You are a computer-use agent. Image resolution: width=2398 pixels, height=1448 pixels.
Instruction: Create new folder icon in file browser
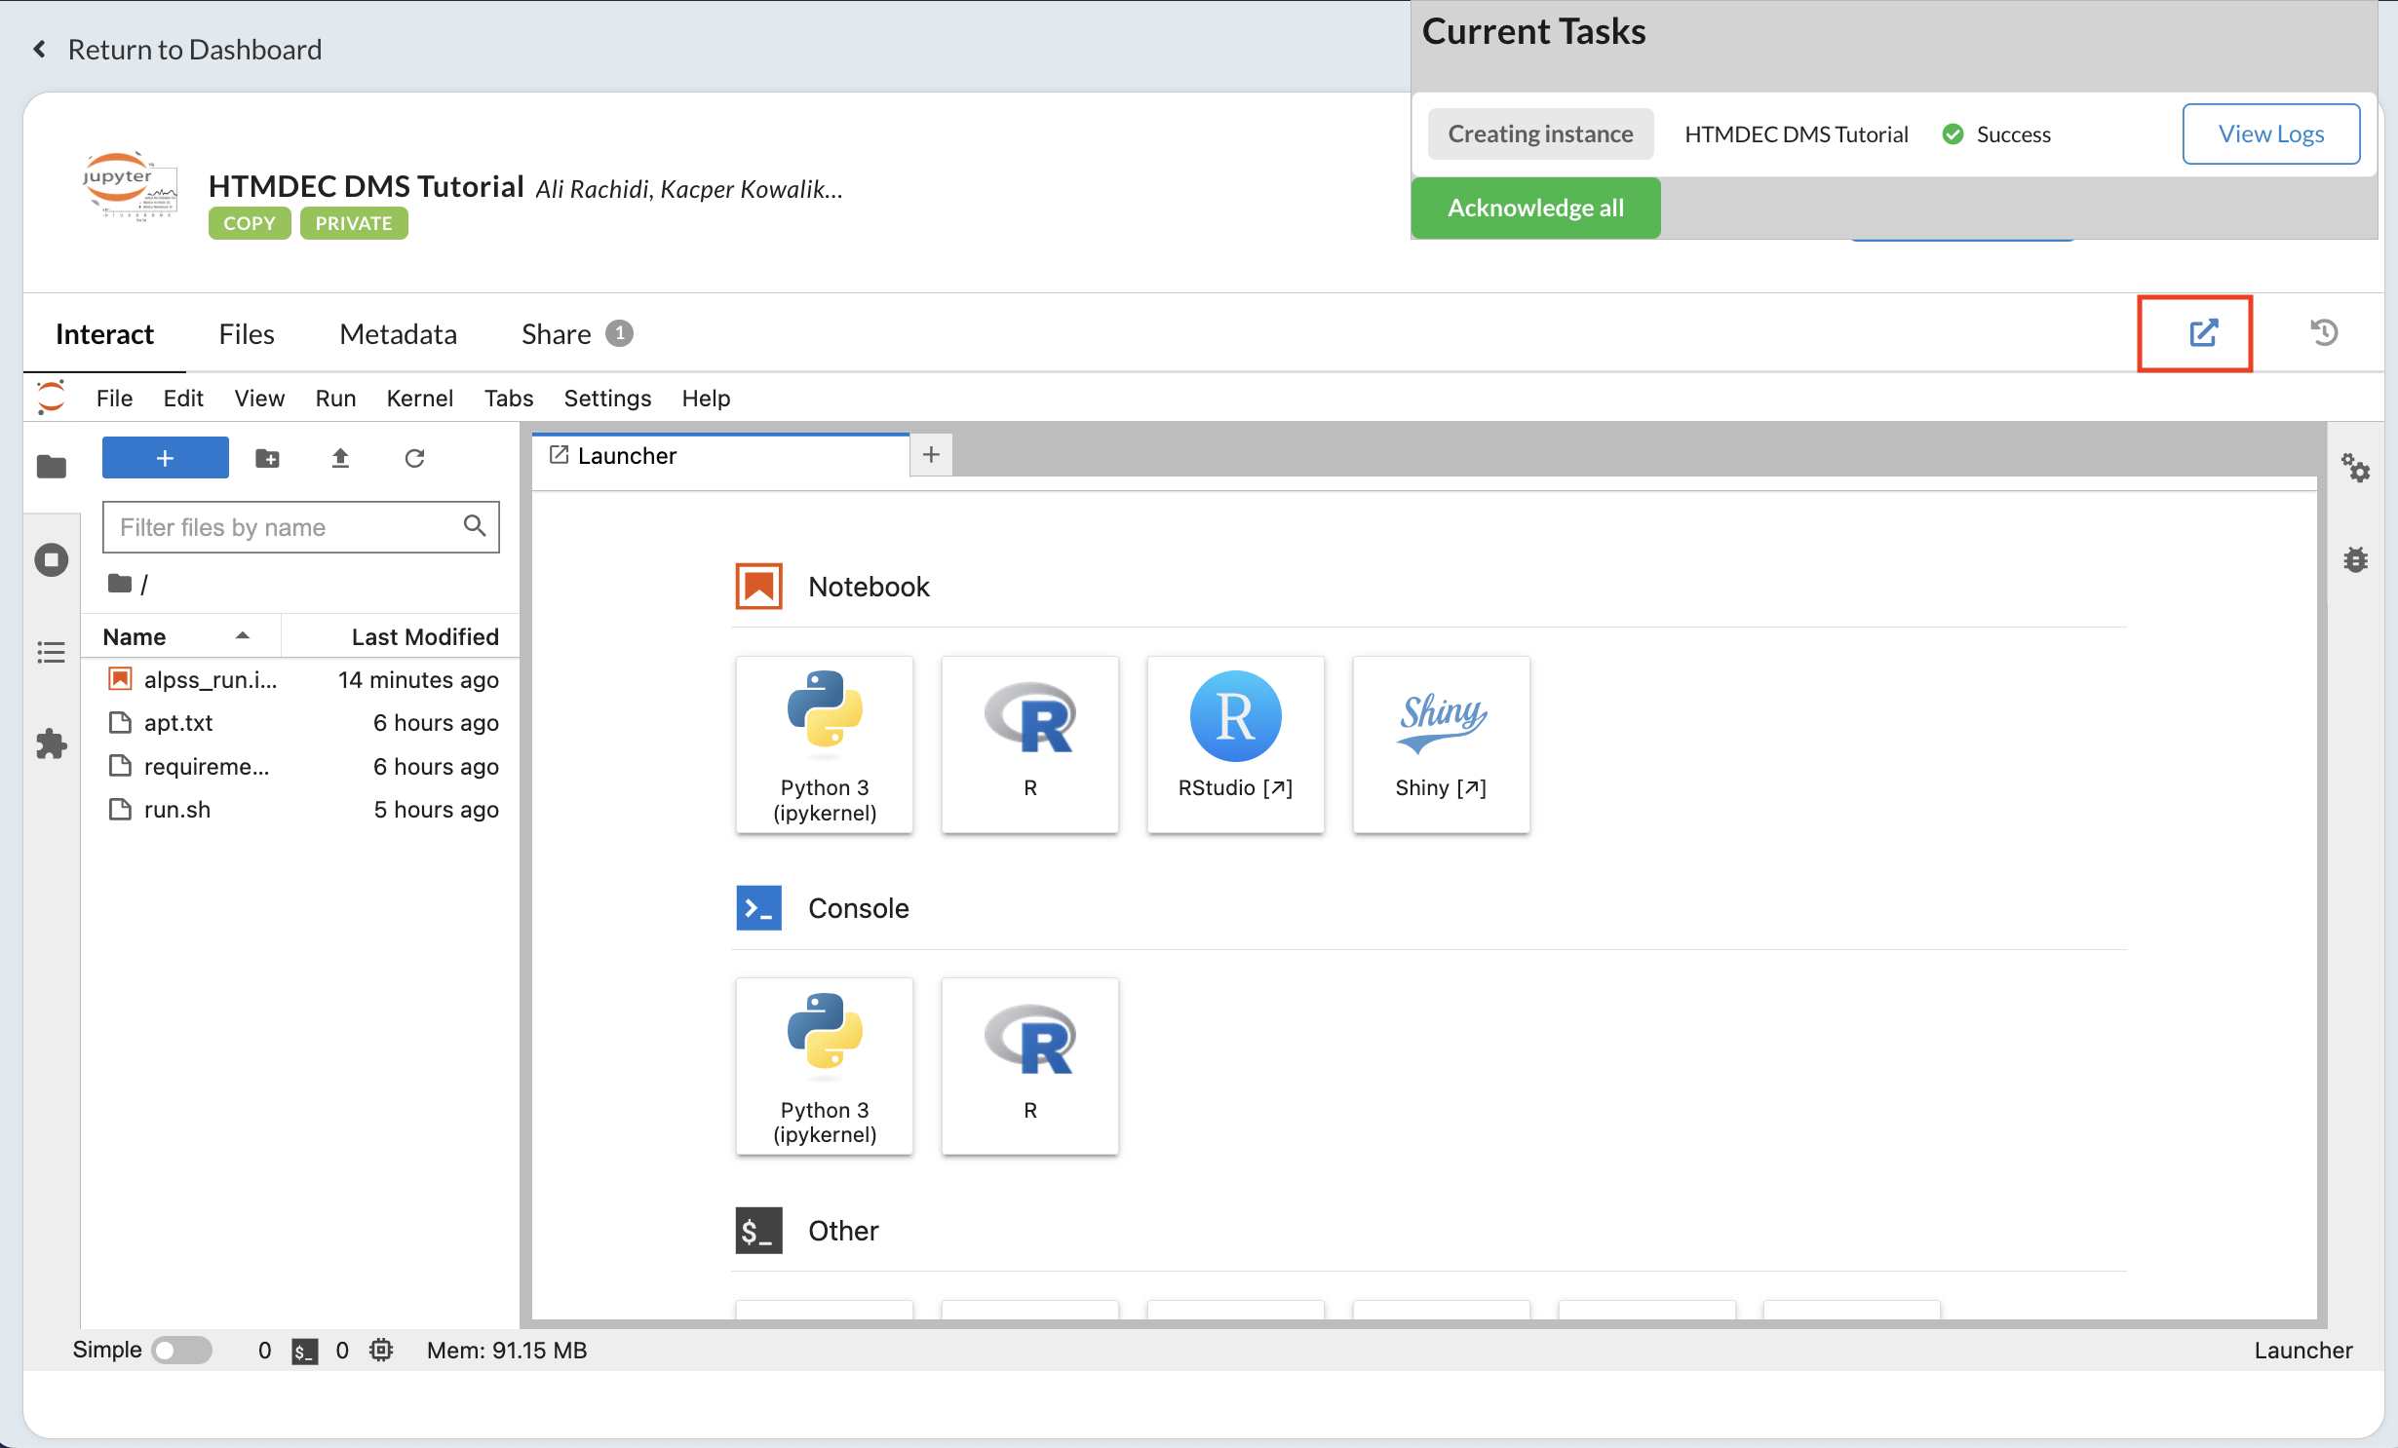267,458
